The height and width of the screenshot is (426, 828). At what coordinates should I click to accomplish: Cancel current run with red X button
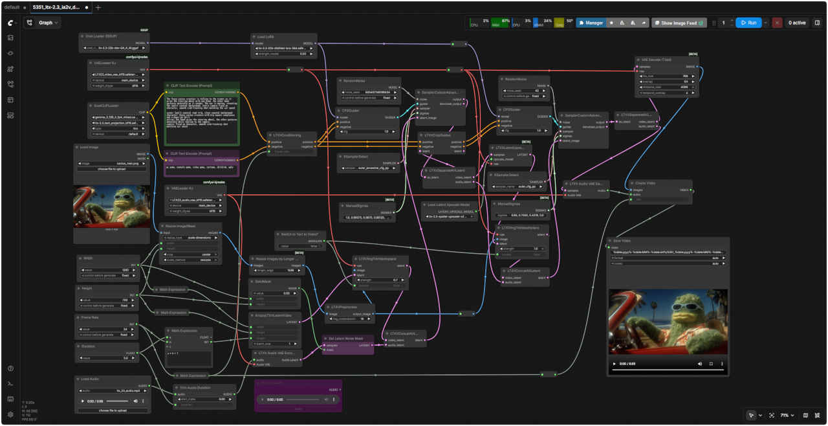click(778, 23)
